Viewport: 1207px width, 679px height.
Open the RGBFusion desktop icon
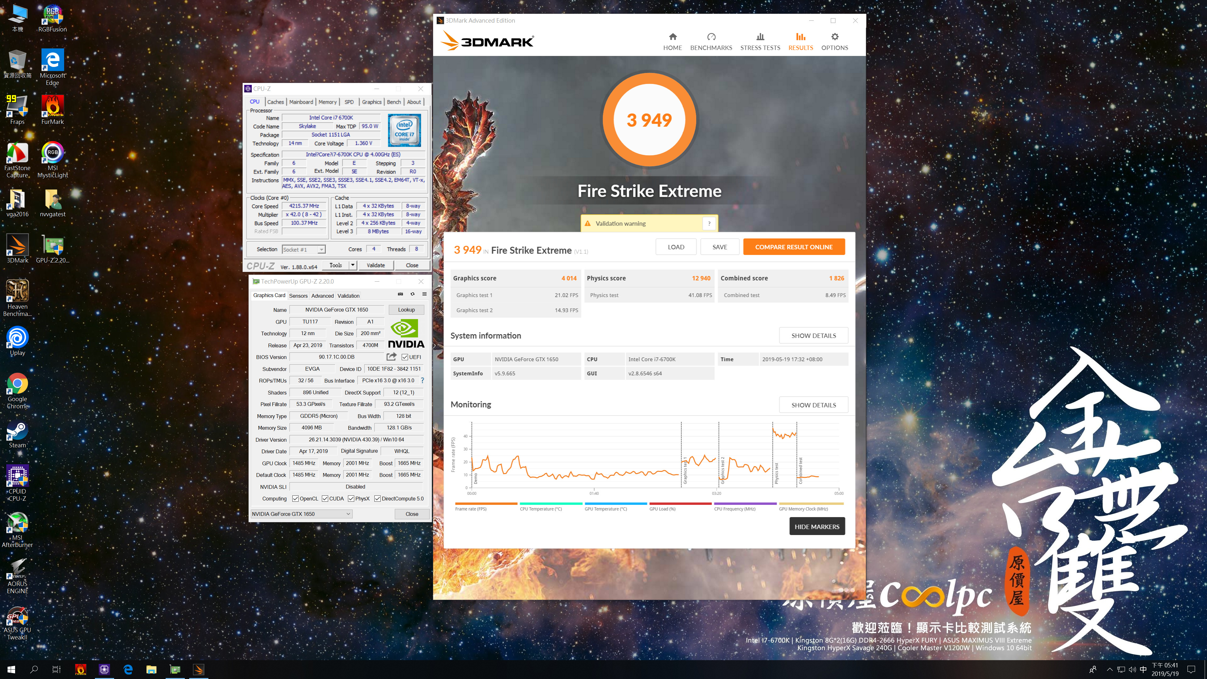pos(52,19)
